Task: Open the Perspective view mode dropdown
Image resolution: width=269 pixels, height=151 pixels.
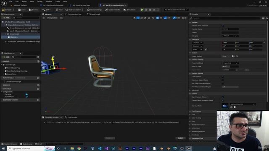Action: [x=52, y=18]
